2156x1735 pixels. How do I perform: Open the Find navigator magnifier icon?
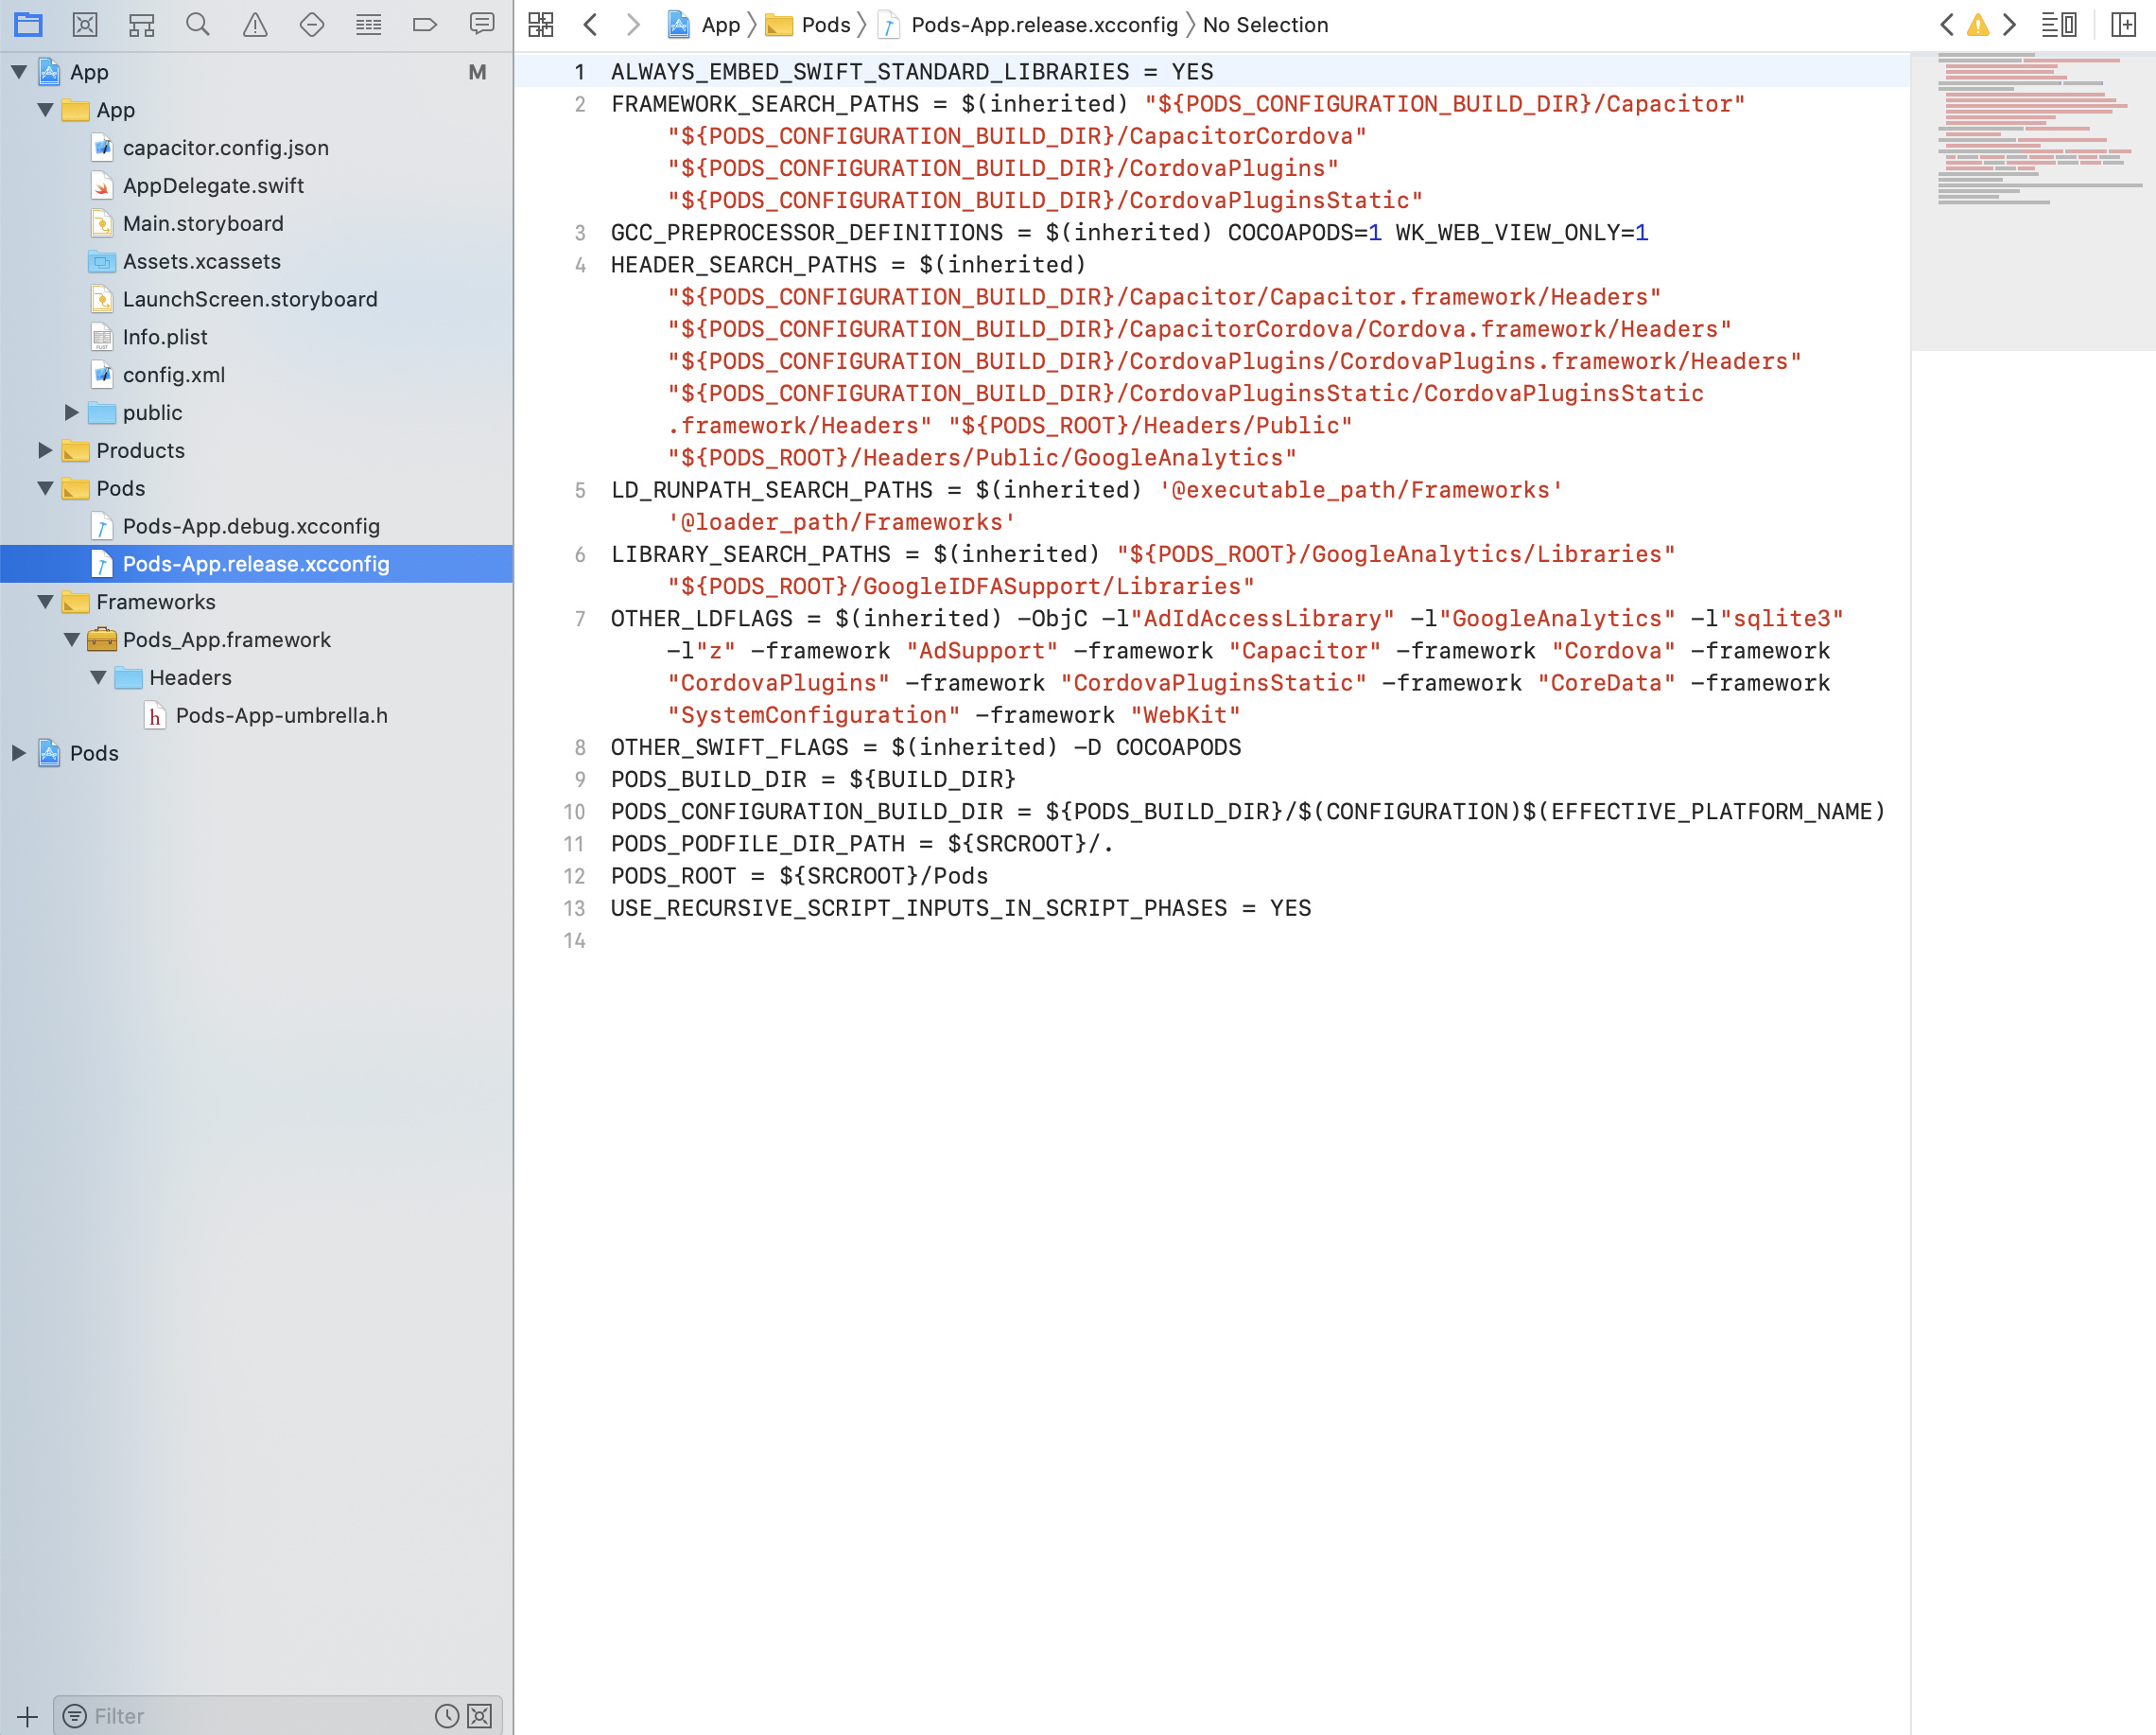coord(198,24)
